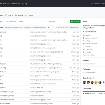Viewport: 105px width, 105px height.
Task: Click the Pricing menu item
Action: (24, 3)
